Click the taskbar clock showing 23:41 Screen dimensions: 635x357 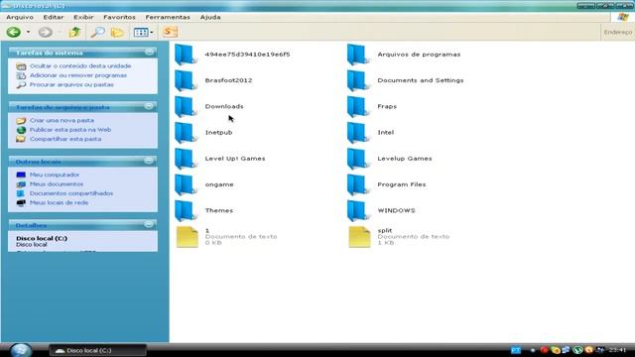click(x=617, y=350)
